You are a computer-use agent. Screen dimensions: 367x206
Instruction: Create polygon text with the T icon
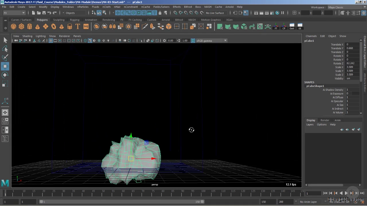(x=78, y=27)
